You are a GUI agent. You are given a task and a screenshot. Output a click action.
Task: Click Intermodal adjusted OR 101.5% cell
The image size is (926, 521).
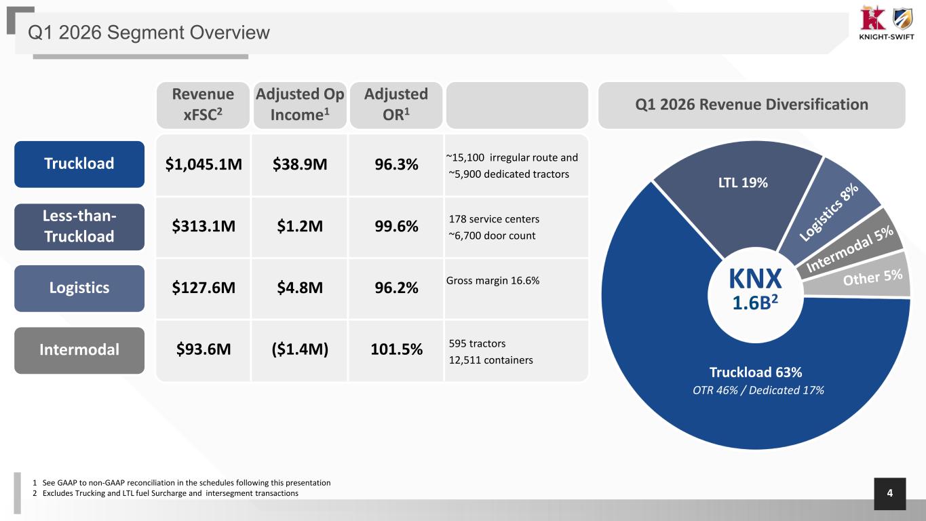[396, 350]
